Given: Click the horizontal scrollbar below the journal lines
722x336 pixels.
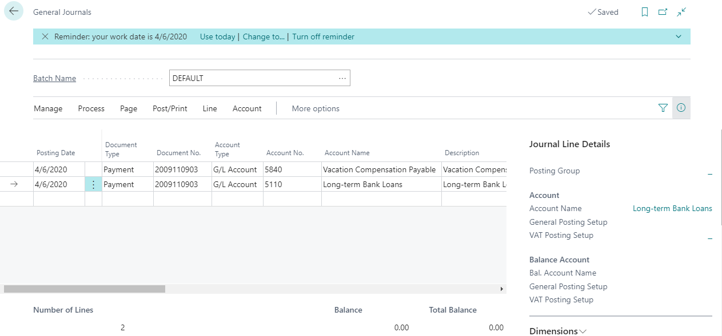Looking at the screenshot, I should (85, 289).
